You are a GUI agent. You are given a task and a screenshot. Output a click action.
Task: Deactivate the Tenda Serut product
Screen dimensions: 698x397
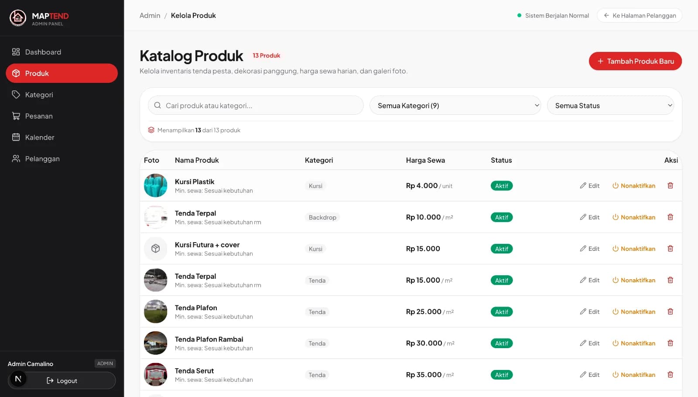[x=634, y=374]
